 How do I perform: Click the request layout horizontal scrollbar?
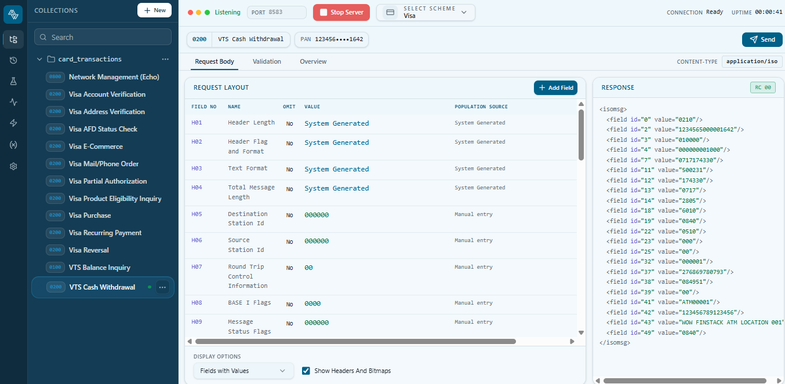[355, 342]
